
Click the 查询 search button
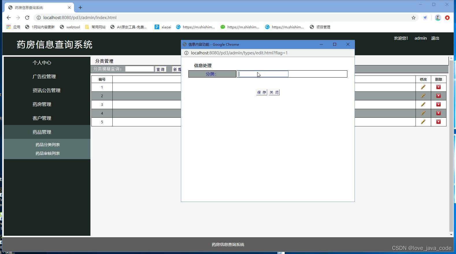pos(160,69)
